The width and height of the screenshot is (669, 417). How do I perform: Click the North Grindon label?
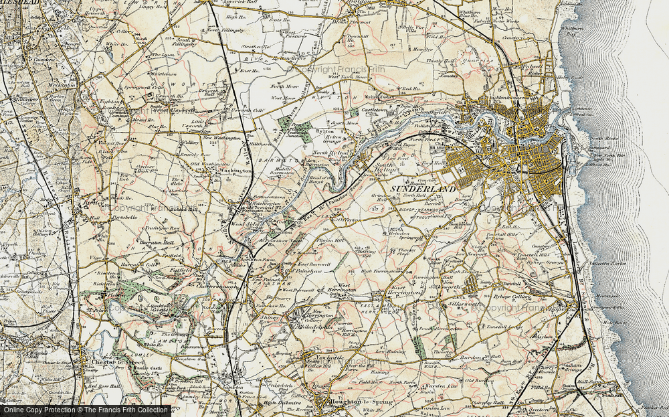pyautogui.click(x=400, y=232)
